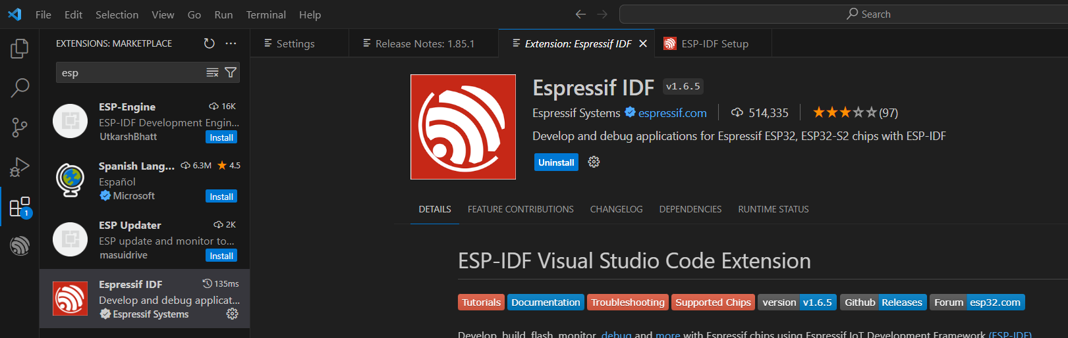Open the Help menu
1068x338 pixels.
coord(310,14)
